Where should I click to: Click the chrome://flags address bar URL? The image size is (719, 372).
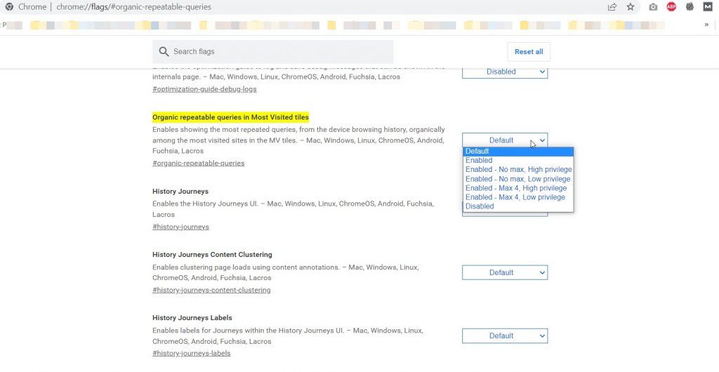tap(133, 7)
